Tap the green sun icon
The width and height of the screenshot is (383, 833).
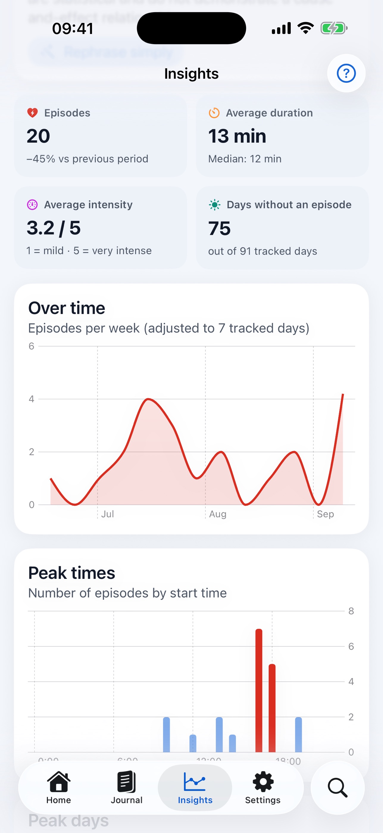tap(215, 205)
